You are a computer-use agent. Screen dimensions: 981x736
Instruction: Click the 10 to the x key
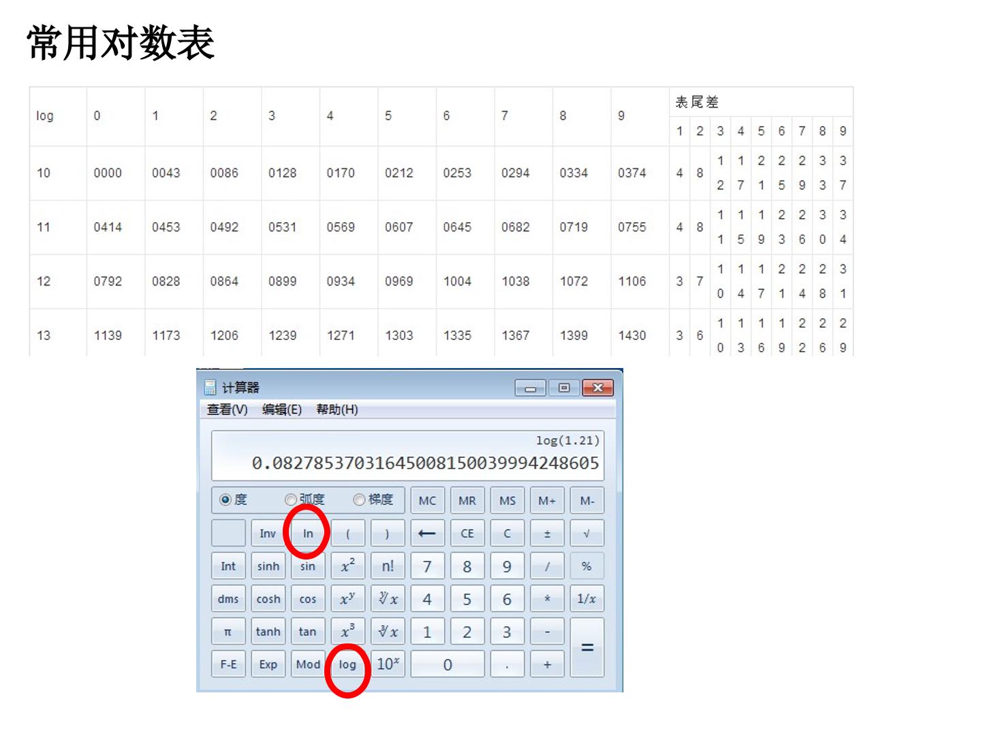click(x=388, y=664)
